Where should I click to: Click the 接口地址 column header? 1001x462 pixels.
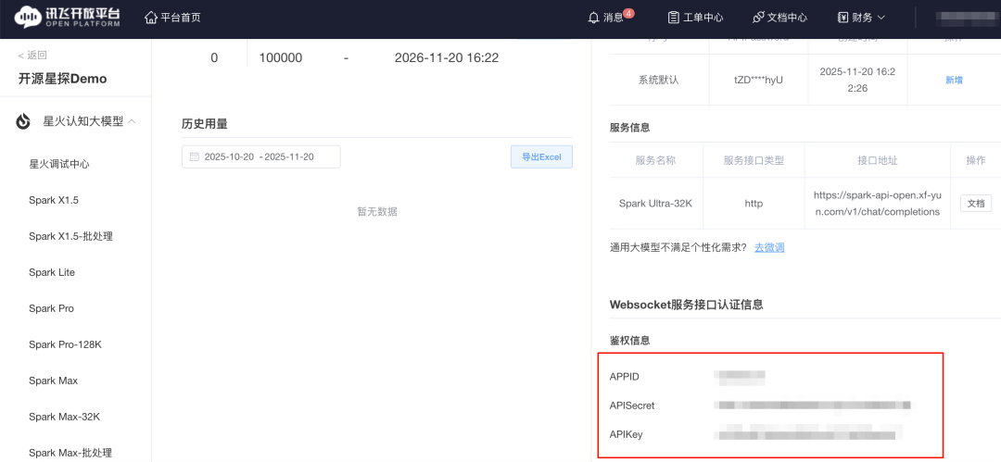[x=878, y=160]
